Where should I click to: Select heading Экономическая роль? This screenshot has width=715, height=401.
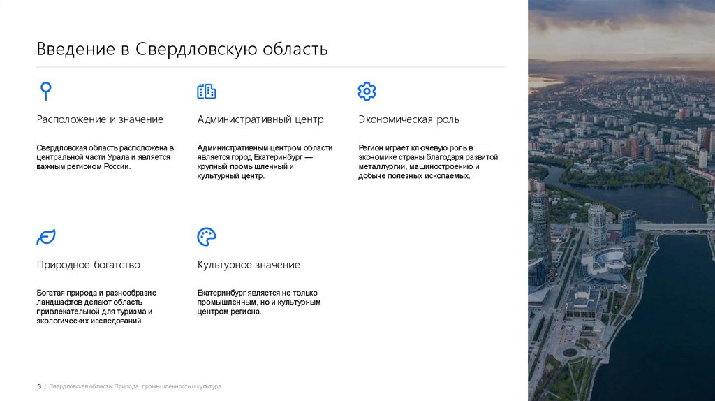coord(408,119)
